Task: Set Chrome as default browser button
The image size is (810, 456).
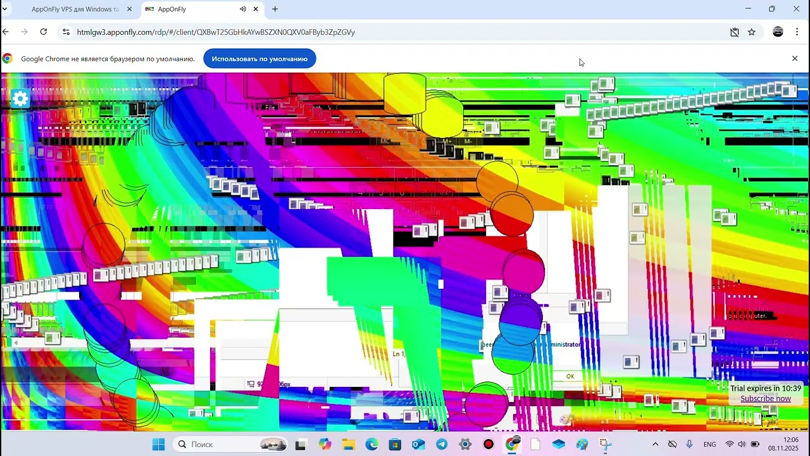Action: tap(259, 59)
